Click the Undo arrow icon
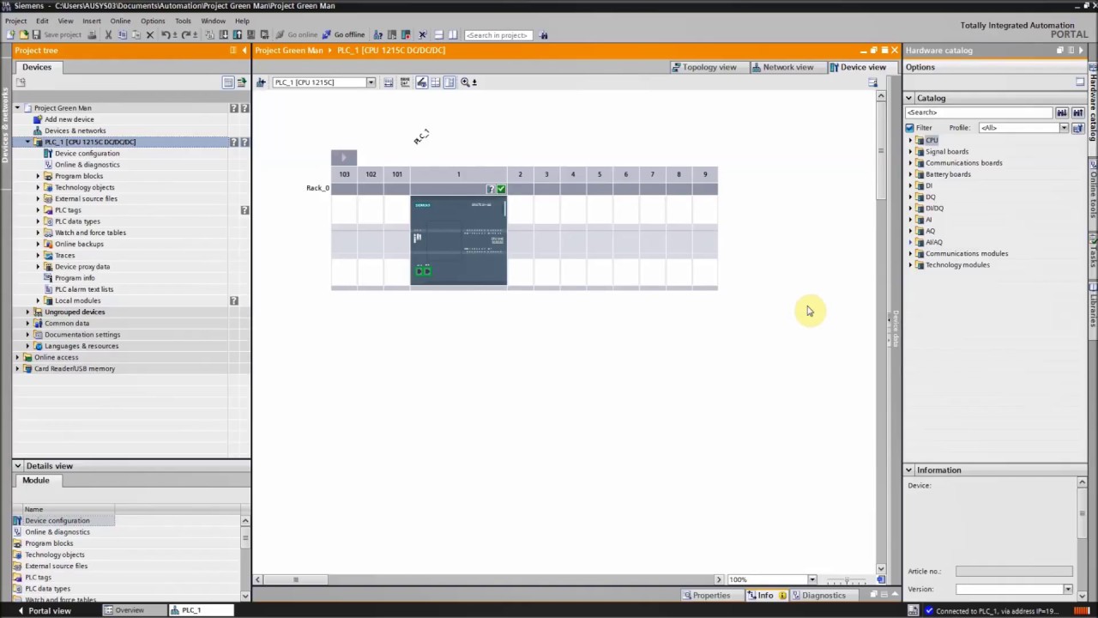 166,35
